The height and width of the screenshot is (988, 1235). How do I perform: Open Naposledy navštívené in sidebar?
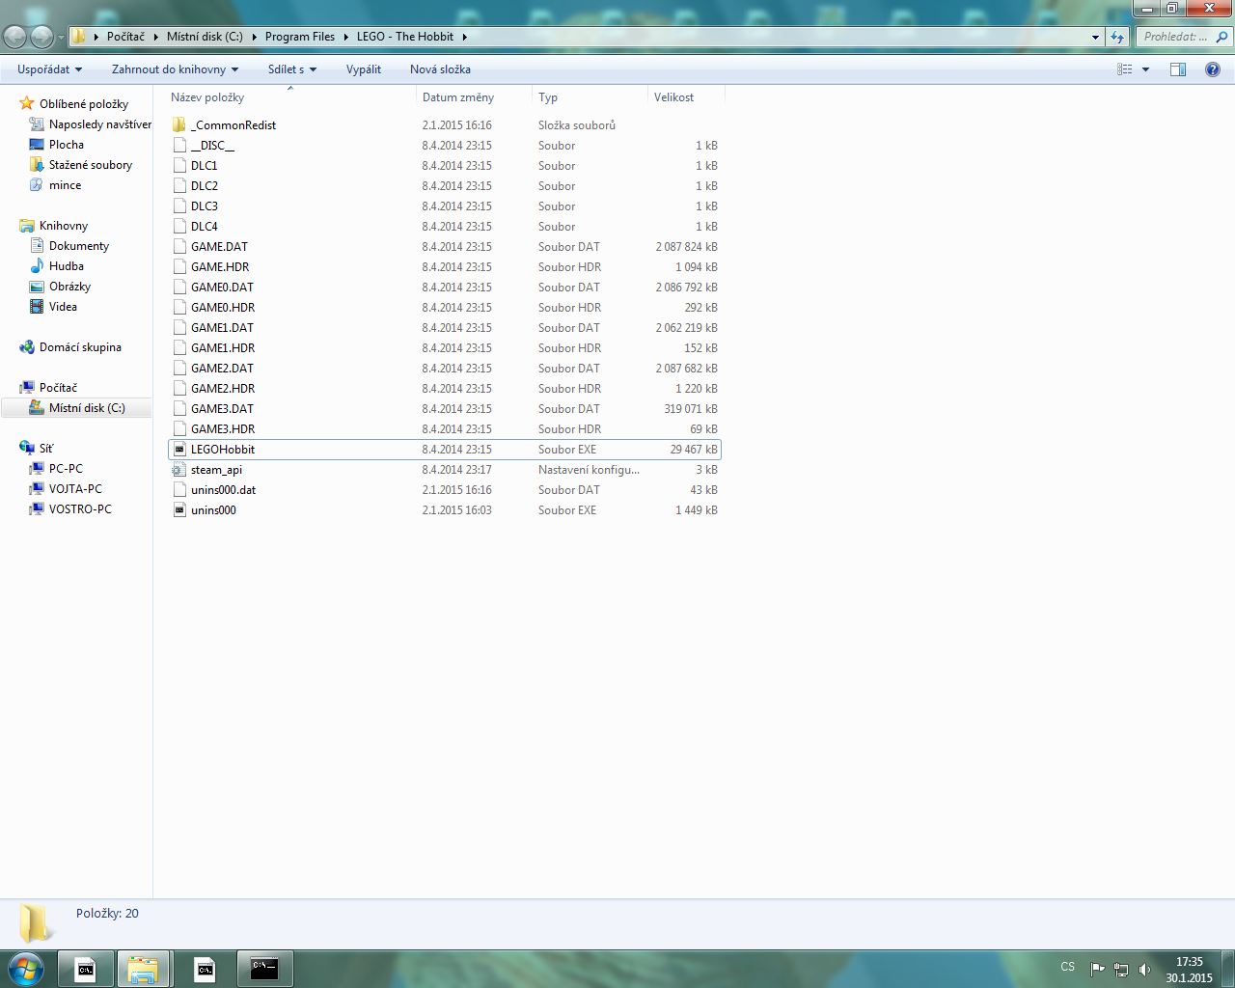coord(100,124)
